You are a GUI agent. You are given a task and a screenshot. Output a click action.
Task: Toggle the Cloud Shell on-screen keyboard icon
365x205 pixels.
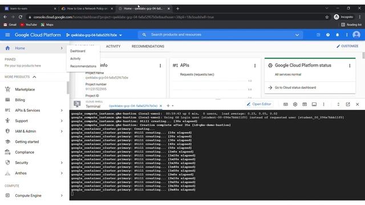click(286, 104)
